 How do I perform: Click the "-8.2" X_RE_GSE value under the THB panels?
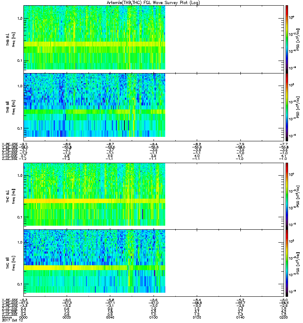[197, 145]
